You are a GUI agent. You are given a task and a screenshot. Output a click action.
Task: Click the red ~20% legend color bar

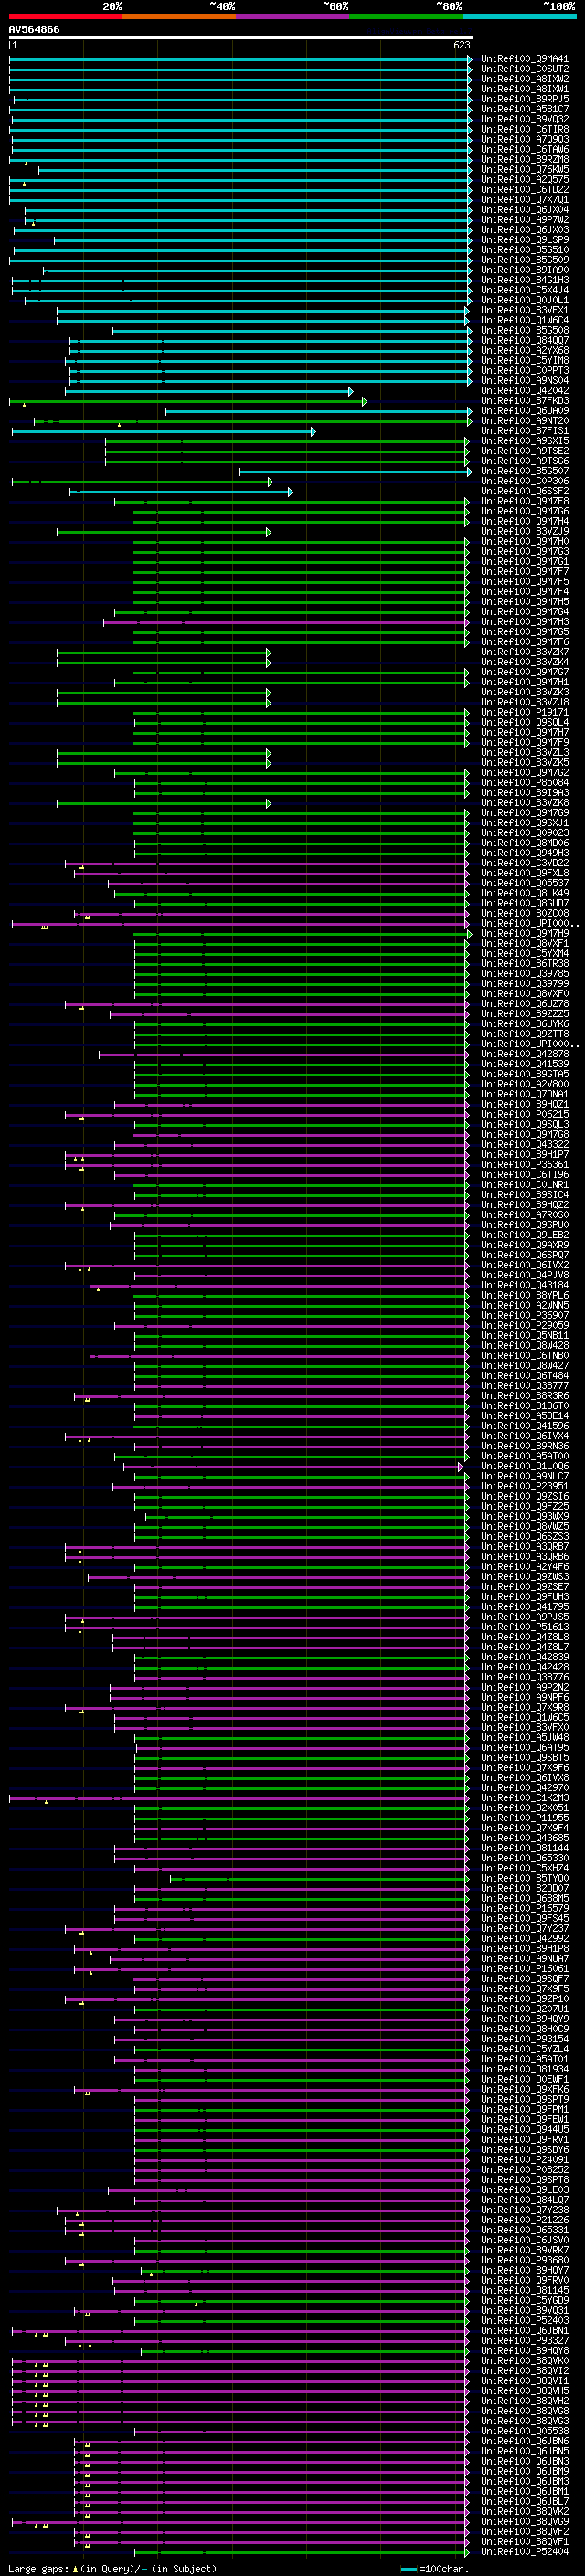click(65, 17)
